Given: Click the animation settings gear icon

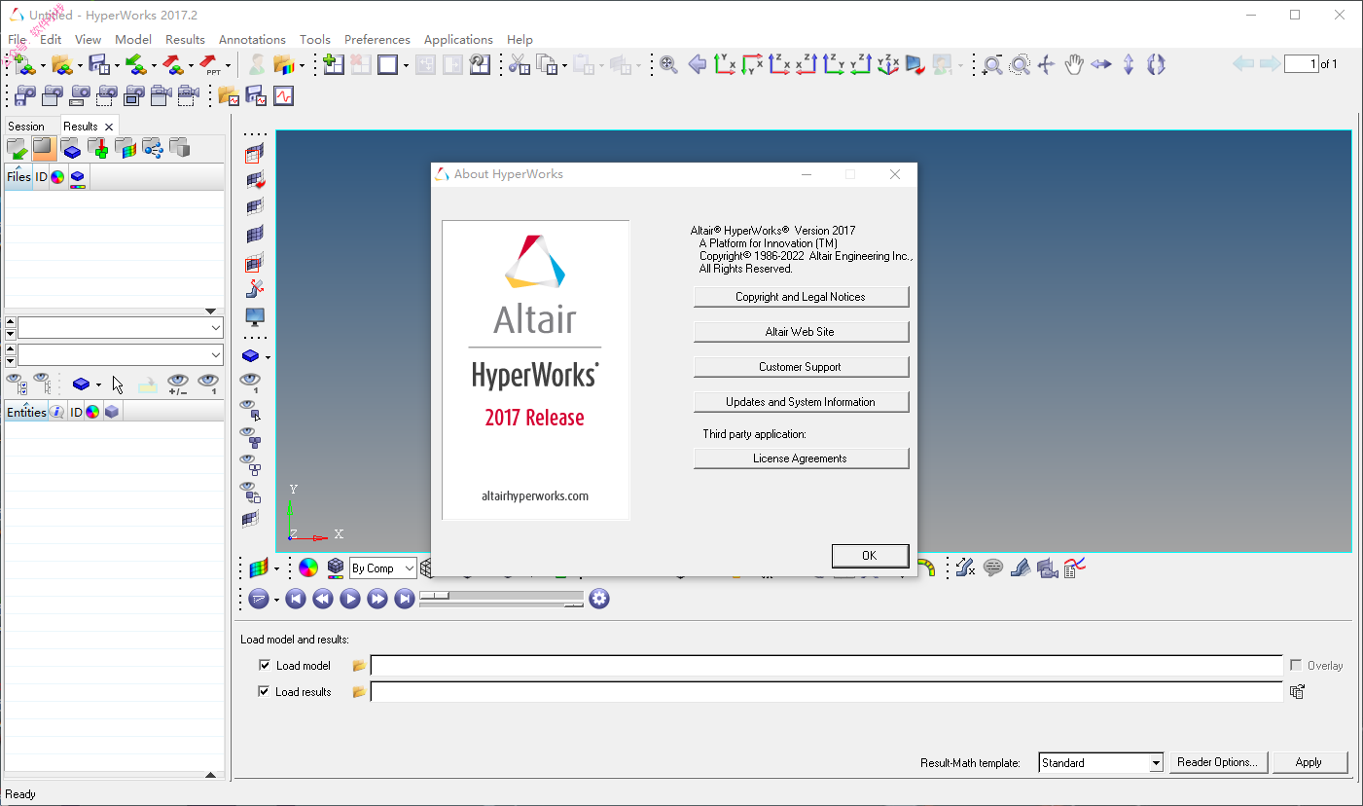Looking at the screenshot, I should [x=599, y=599].
